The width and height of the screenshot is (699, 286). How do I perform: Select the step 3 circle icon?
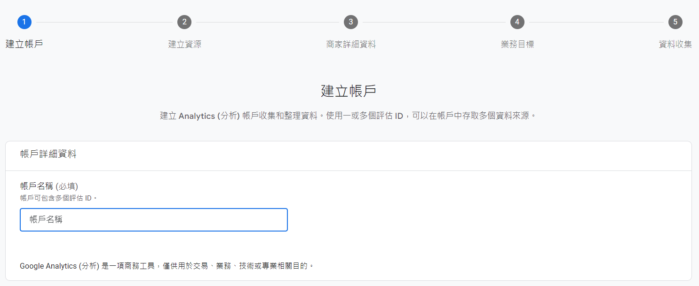tap(350, 22)
